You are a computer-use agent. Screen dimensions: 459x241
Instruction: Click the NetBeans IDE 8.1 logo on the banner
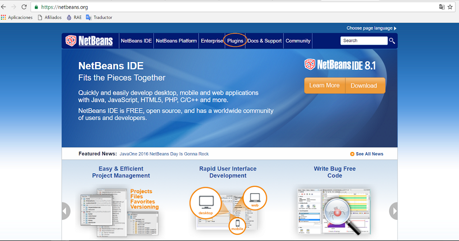click(340, 65)
